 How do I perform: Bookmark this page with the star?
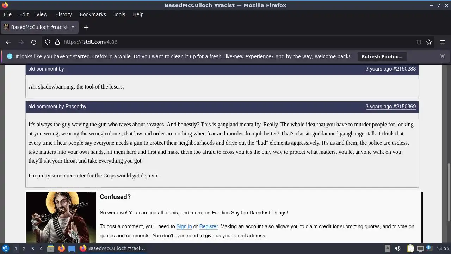[x=429, y=42]
